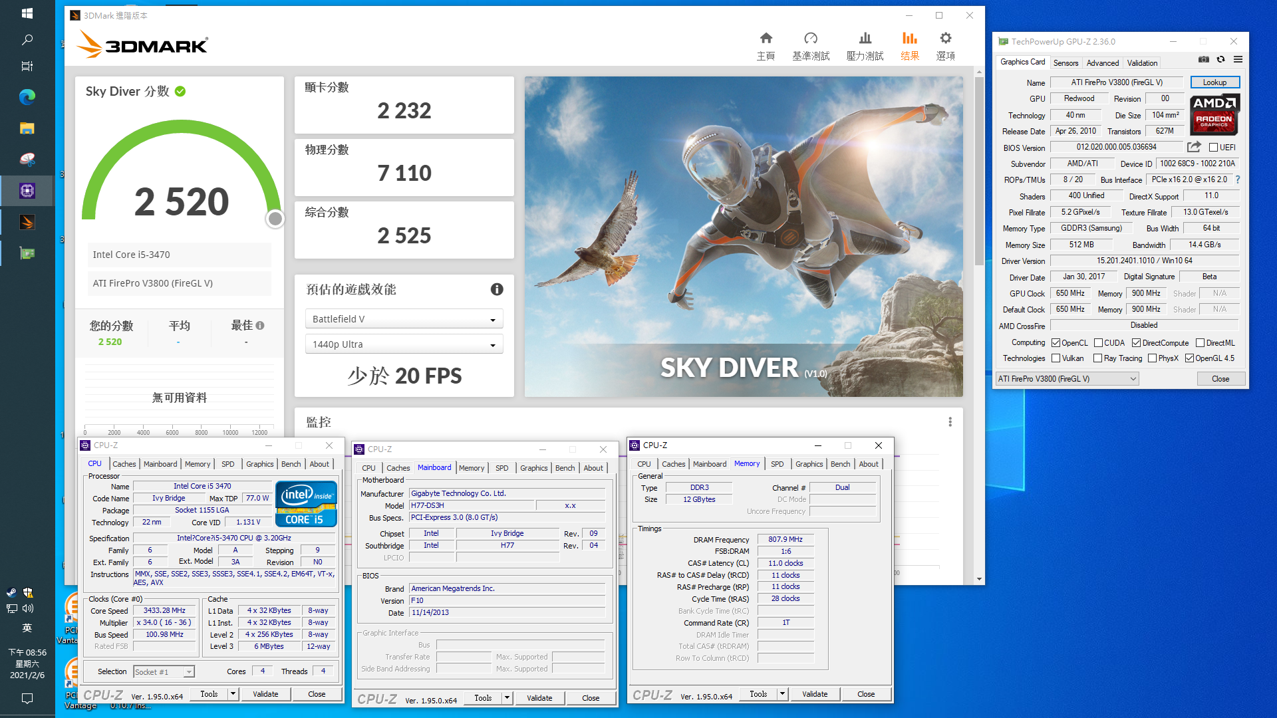The width and height of the screenshot is (1277, 718).
Task: Switch to the CPU-Z taskbar icon
Action: tap(27, 191)
